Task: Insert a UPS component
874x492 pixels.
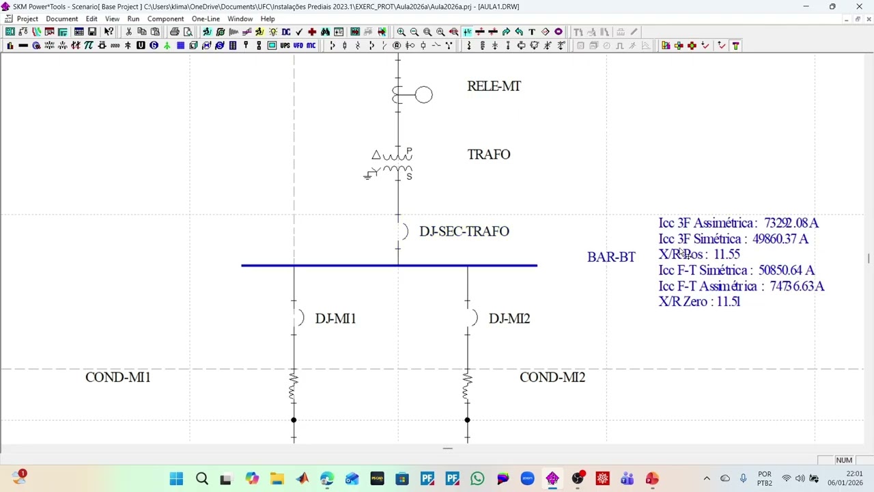Action: pyautogui.click(x=285, y=45)
